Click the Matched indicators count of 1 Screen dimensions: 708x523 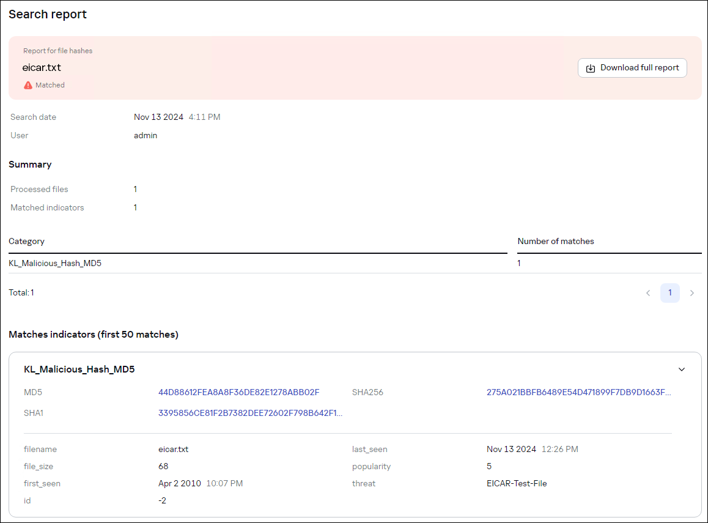click(135, 207)
